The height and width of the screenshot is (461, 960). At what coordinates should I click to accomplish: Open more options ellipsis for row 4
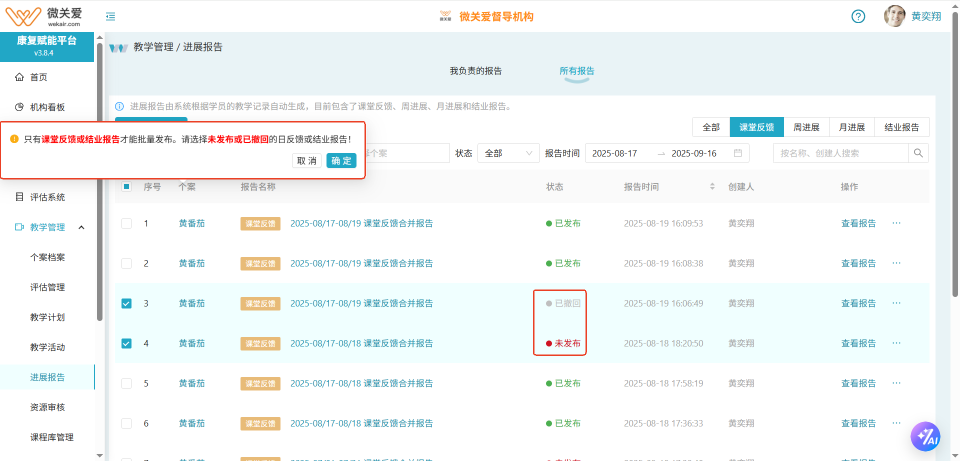pyautogui.click(x=896, y=343)
